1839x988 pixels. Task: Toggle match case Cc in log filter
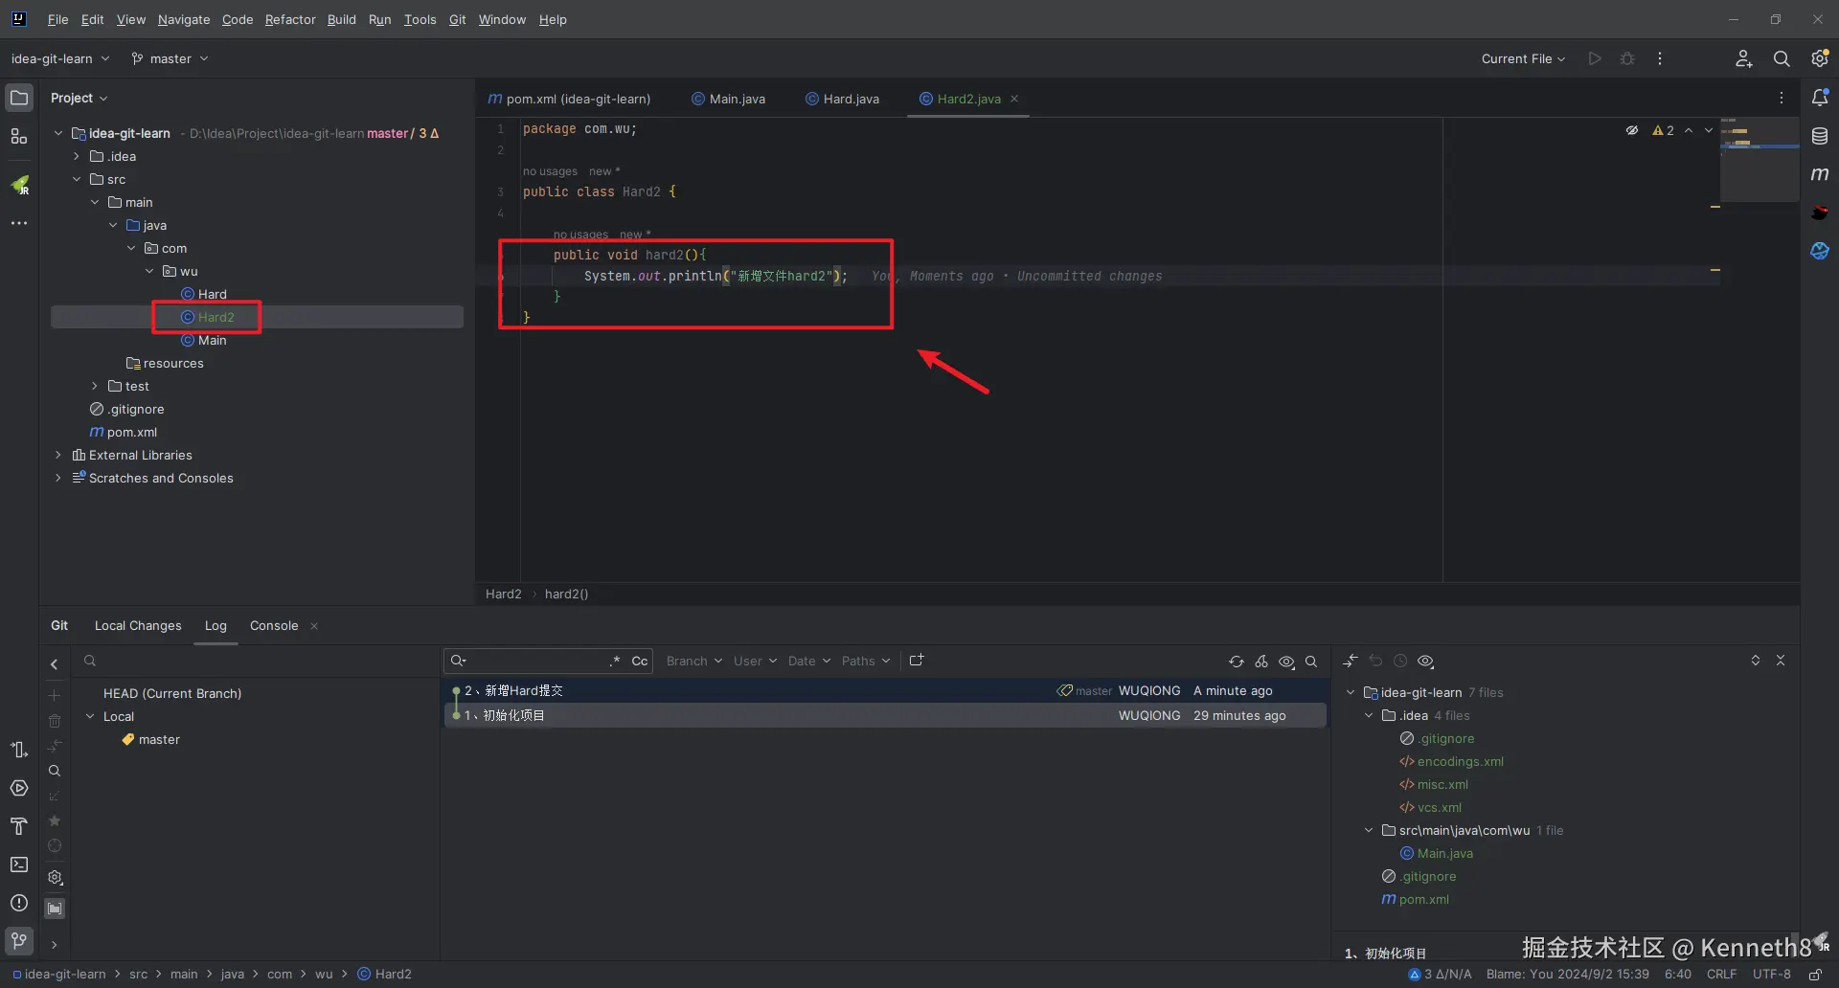640,661
